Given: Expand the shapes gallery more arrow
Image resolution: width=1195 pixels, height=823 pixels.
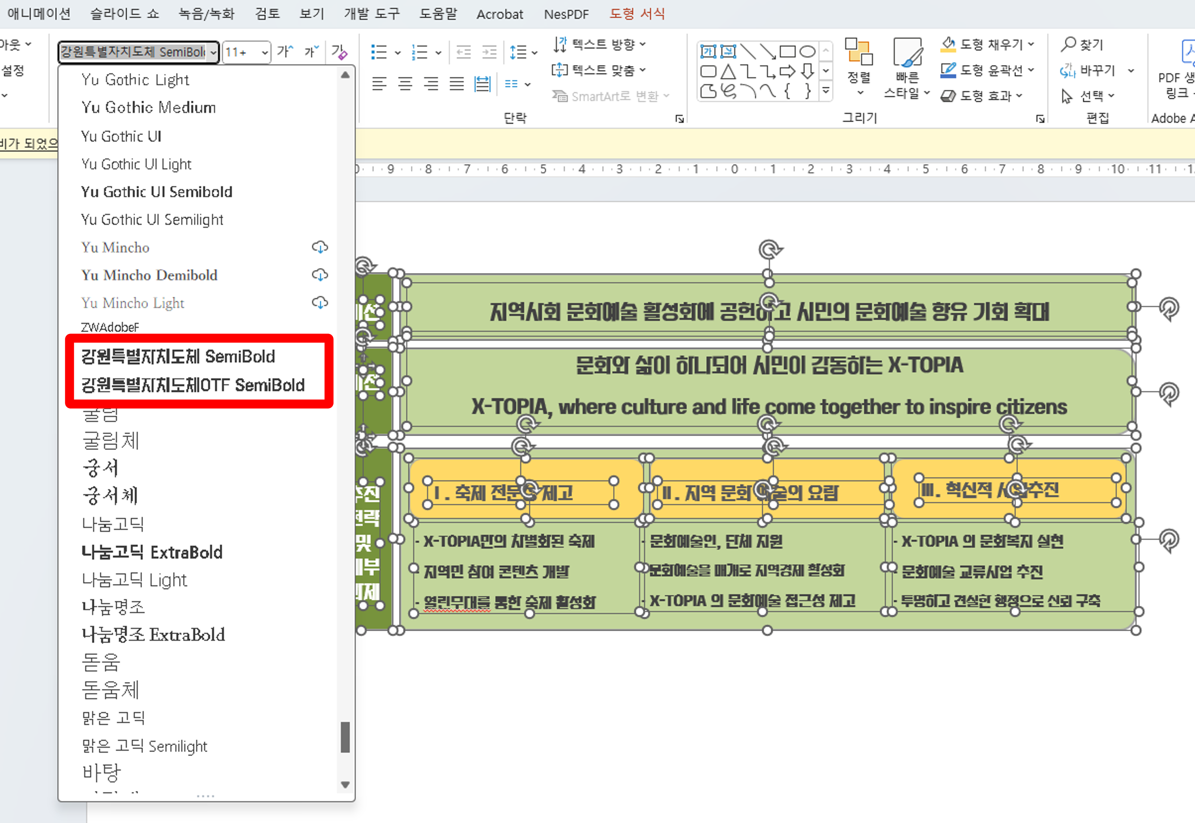Looking at the screenshot, I should click(x=826, y=91).
